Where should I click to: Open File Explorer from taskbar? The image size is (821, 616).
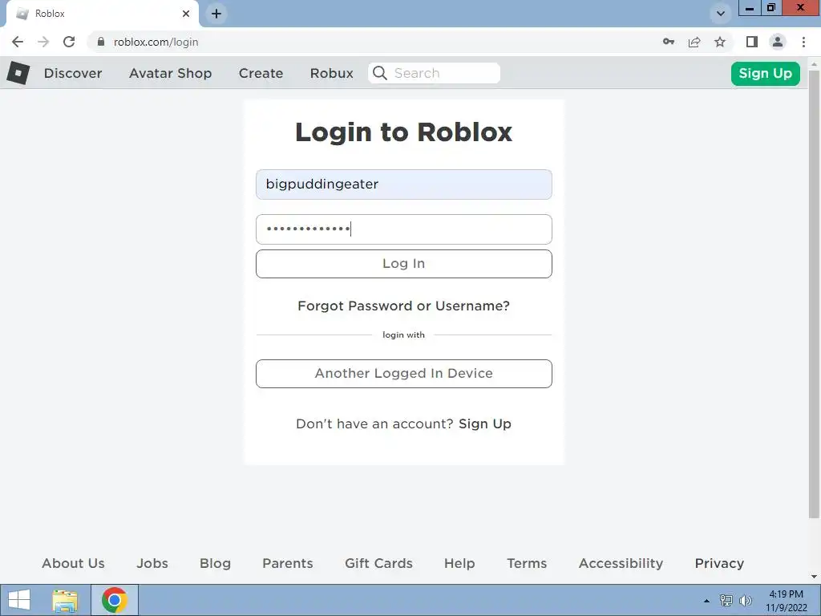coord(65,600)
